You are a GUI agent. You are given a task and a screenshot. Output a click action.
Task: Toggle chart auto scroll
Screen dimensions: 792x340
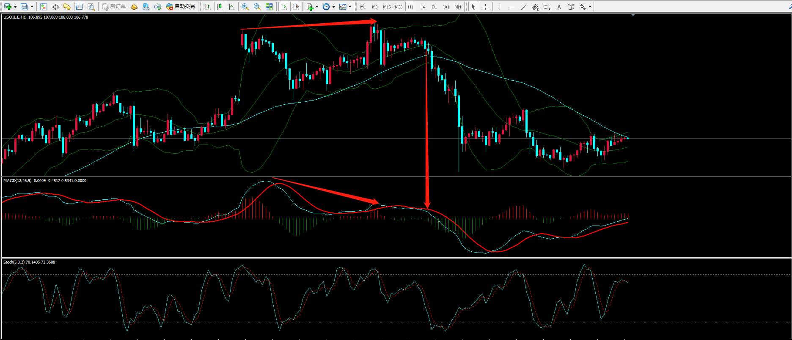click(284, 7)
